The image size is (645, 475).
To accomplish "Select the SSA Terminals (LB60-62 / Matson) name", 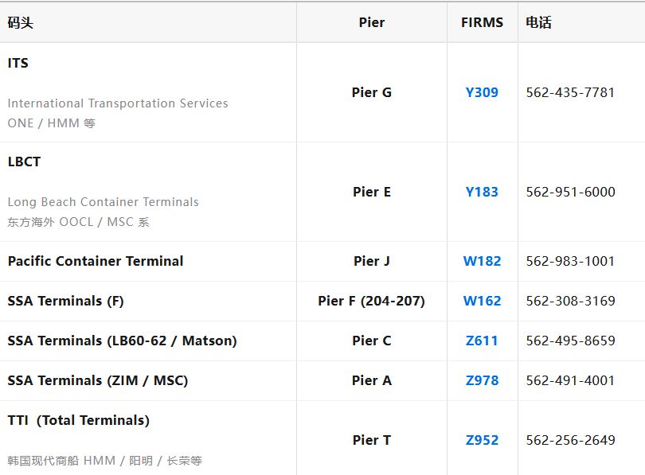I will click(x=122, y=341).
